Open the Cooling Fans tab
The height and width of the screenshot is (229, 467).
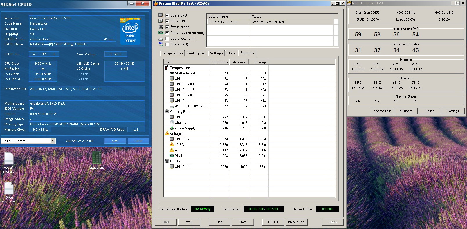click(x=196, y=53)
